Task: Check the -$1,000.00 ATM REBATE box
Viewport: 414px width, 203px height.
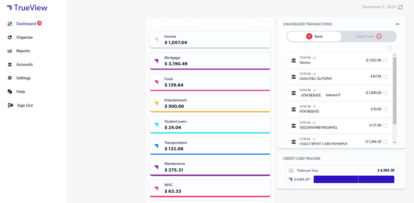Action: (385, 93)
